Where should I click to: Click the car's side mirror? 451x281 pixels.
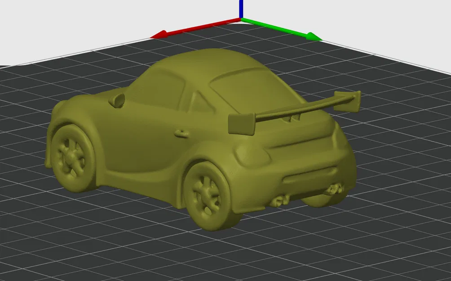tap(117, 100)
